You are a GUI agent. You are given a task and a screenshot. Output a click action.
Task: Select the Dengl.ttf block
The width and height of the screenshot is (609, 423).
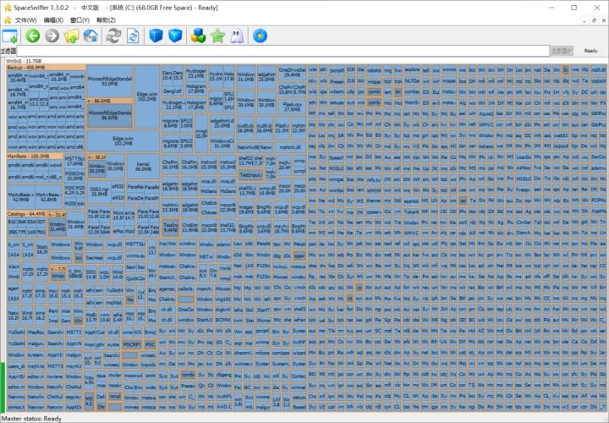(172, 91)
